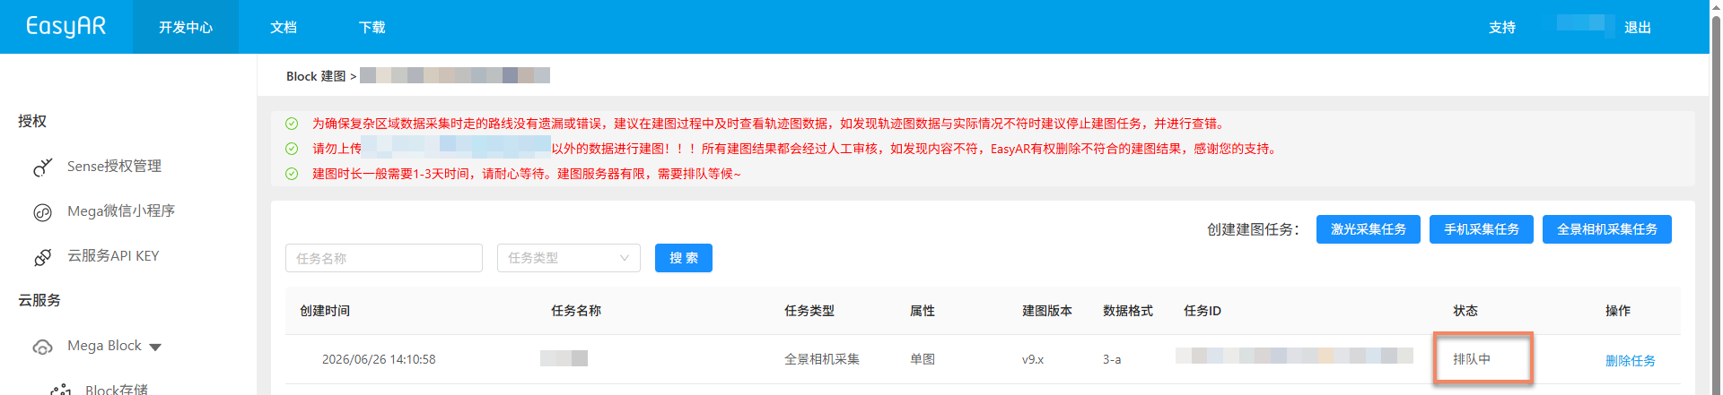
Task: Create a 全景相机采集任务
Action: [x=1607, y=229]
